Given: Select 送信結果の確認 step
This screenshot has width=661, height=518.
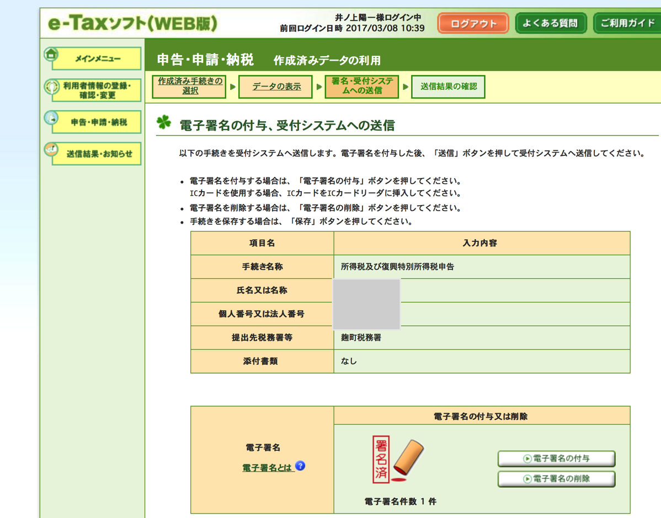Looking at the screenshot, I should click(x=448, y=87).
